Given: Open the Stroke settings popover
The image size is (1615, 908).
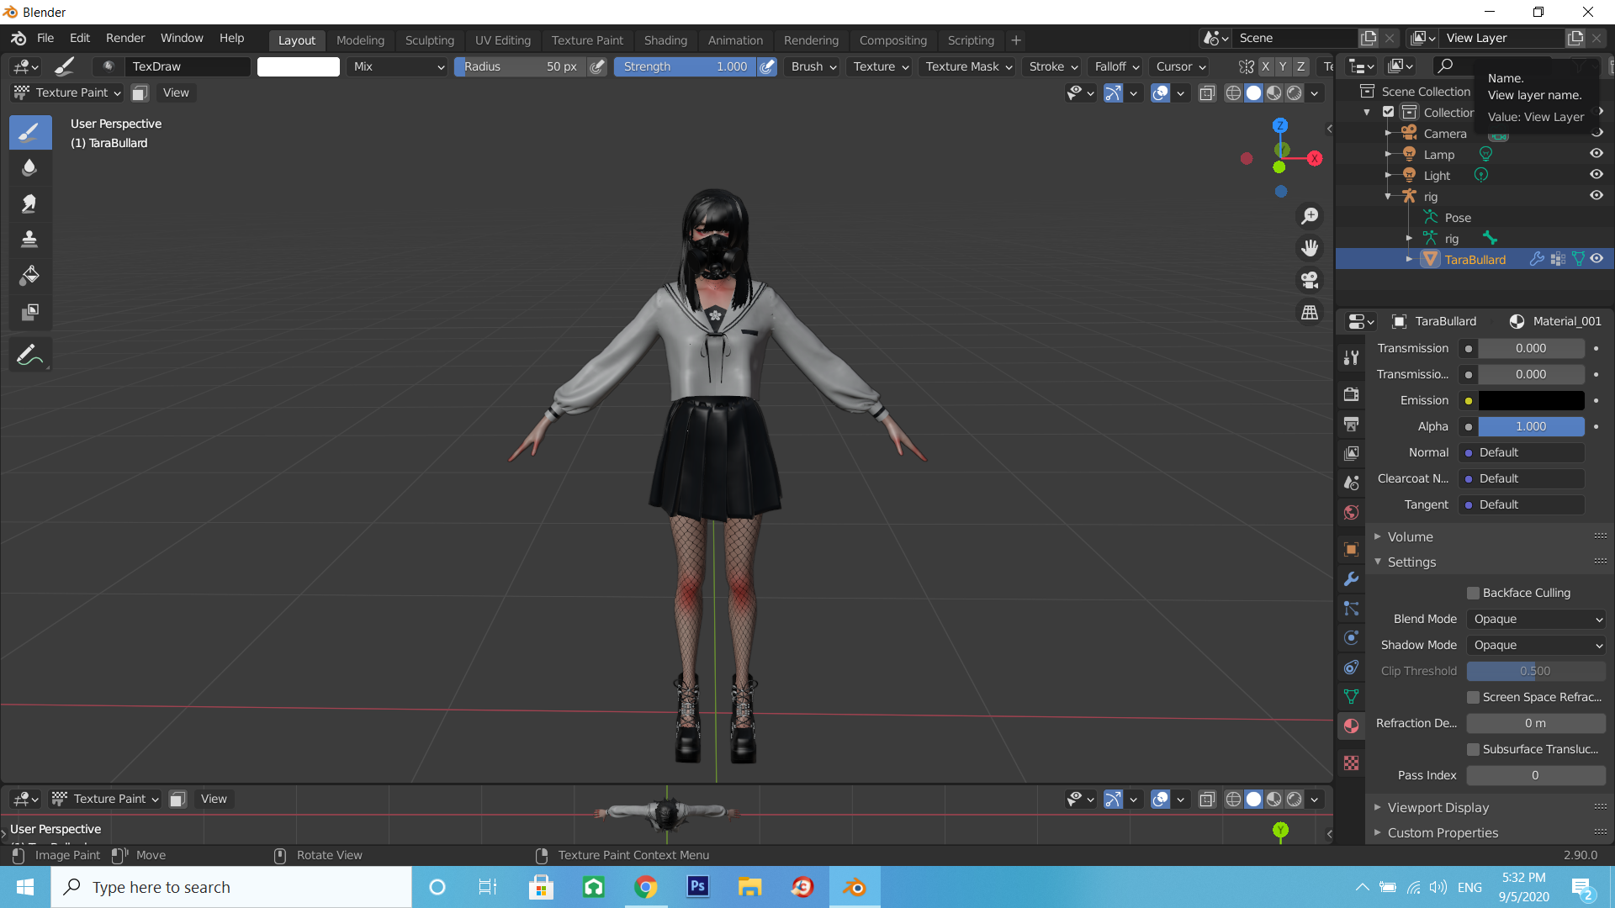Looking at the screenshot, I should pos(1053,66).
